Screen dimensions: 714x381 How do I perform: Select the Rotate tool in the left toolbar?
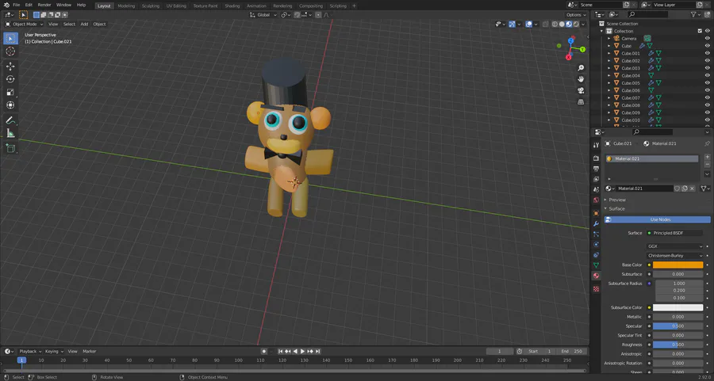(10, 79)
